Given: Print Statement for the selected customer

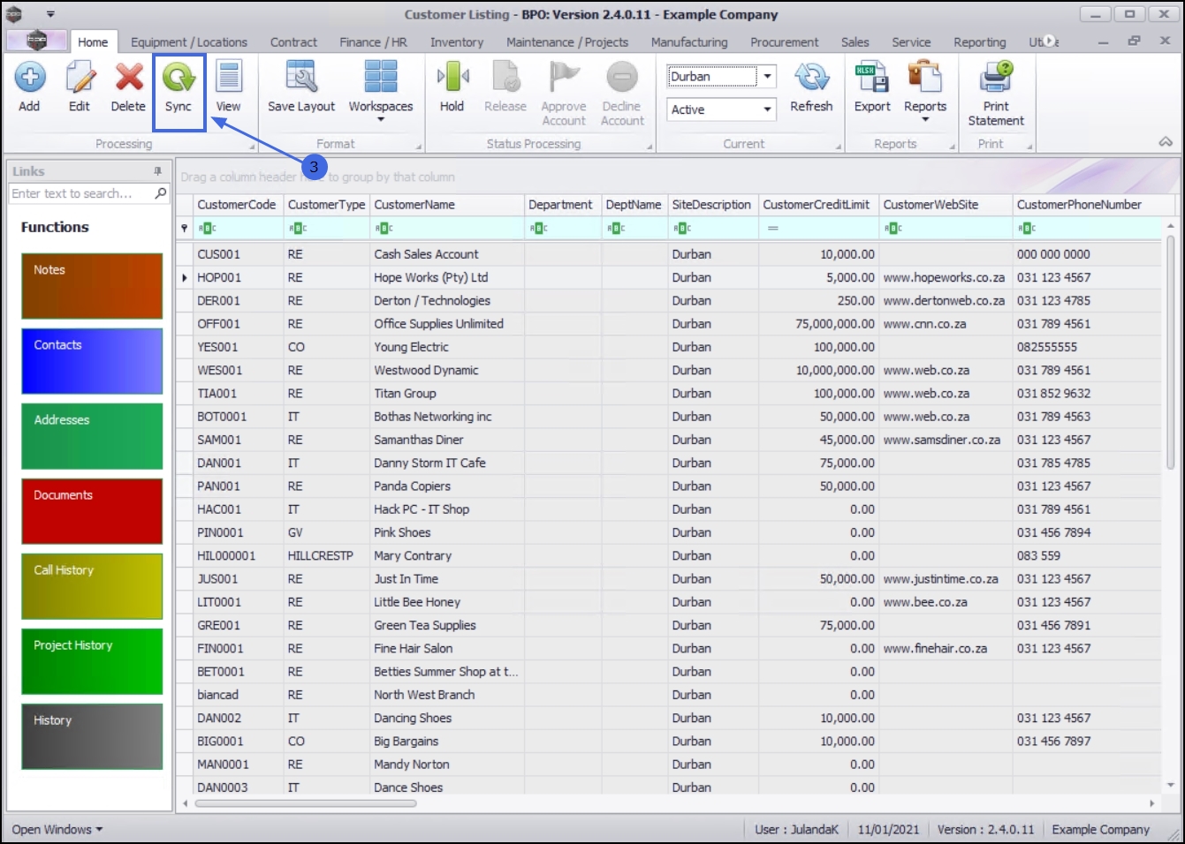Looking at the screenshot, I should coord(996,94).
